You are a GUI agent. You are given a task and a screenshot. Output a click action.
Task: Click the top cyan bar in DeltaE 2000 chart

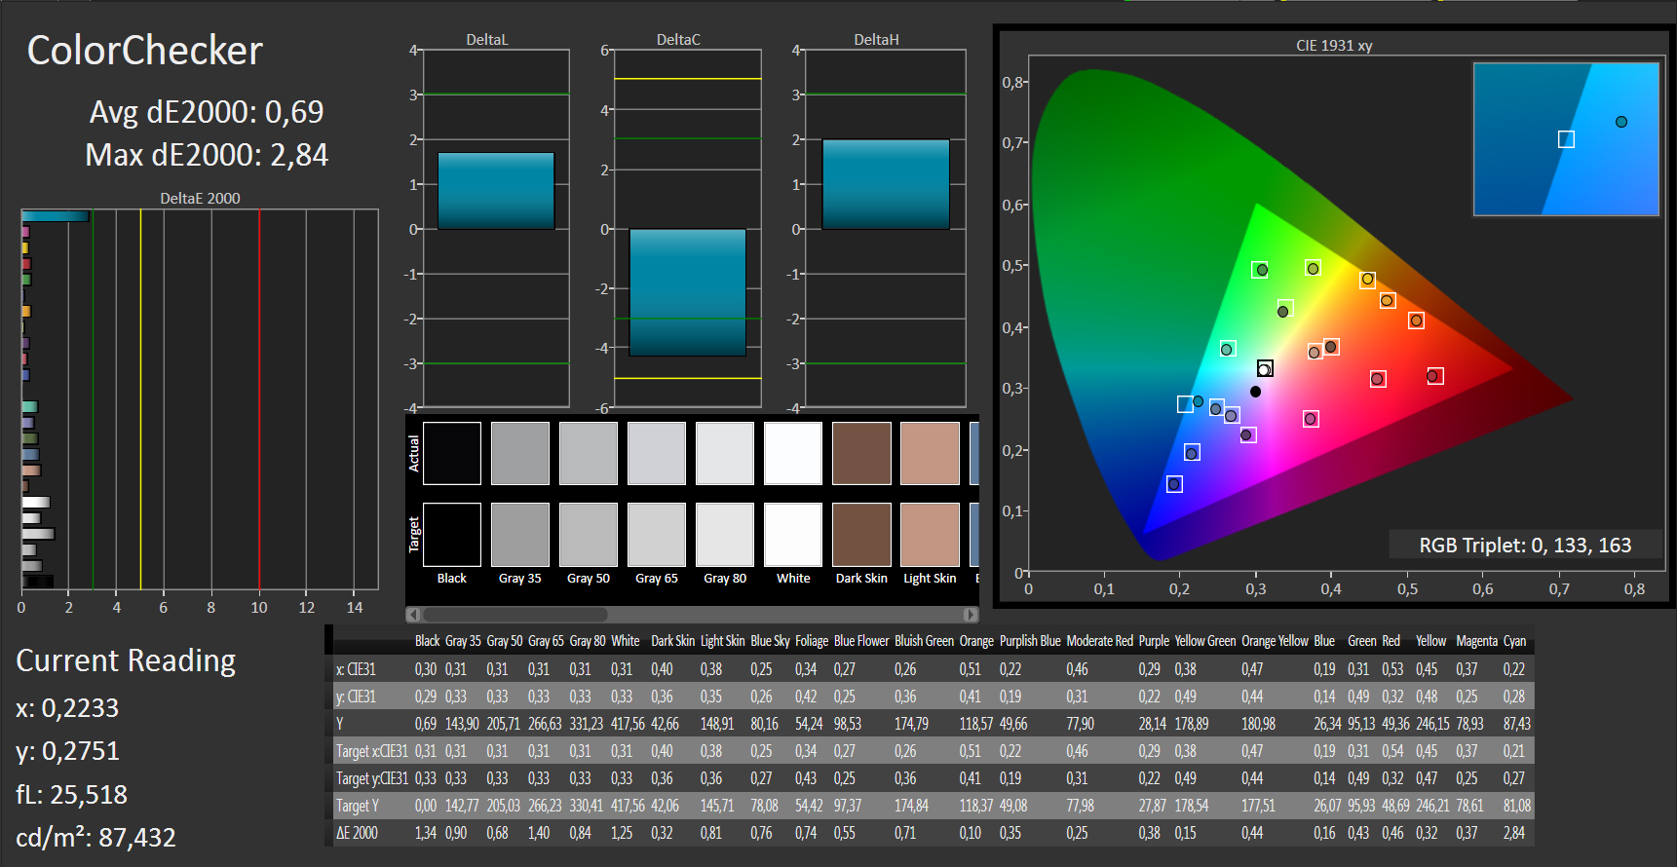pos(56,216)
